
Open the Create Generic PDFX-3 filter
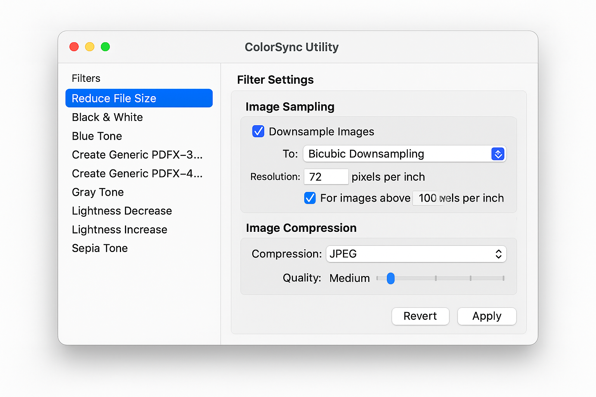pyautogui.click(x=137, y=154)
